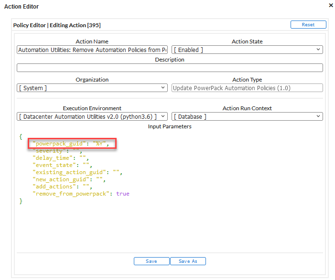The width and height of the screenshot is (335, 280).
Task: Focus the Action Name text field
Action: (92, 50)
